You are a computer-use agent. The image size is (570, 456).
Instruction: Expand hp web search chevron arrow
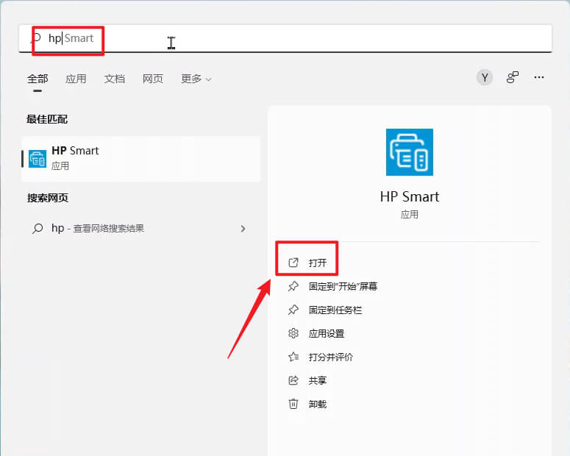(x=243, y=229)
